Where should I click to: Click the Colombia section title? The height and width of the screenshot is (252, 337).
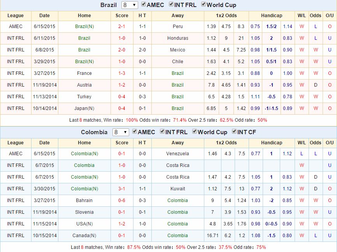94,132
